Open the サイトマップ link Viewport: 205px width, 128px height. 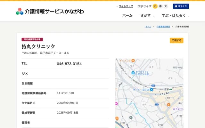click(126, 6)
